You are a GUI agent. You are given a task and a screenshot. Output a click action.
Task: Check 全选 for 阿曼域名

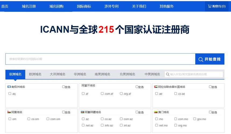63,112
